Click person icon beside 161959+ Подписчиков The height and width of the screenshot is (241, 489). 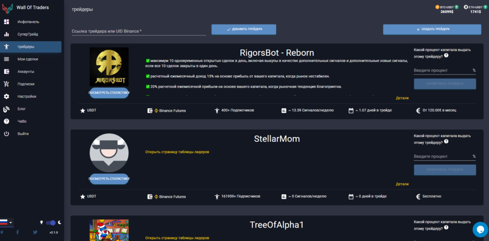coord(217,197)
